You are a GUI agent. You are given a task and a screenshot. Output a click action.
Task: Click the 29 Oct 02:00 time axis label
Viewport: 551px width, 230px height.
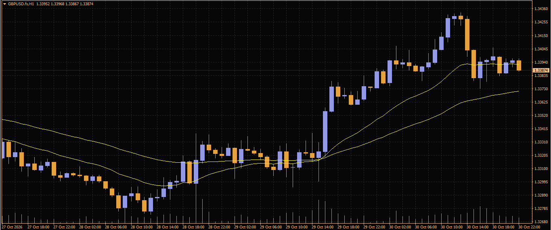pos(245,227)
